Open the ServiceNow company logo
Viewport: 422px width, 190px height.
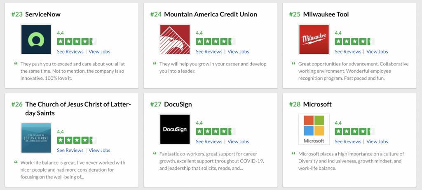[x=36, y=39]
